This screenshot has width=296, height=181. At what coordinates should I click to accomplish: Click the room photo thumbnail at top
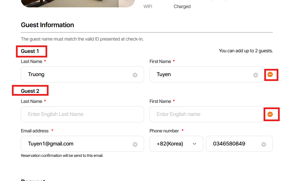point(78,3)
